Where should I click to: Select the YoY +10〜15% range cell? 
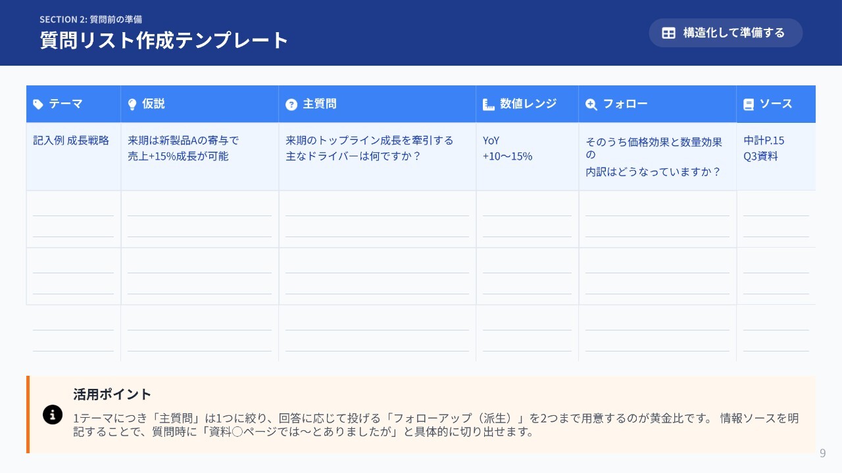(x=507, y=148)
